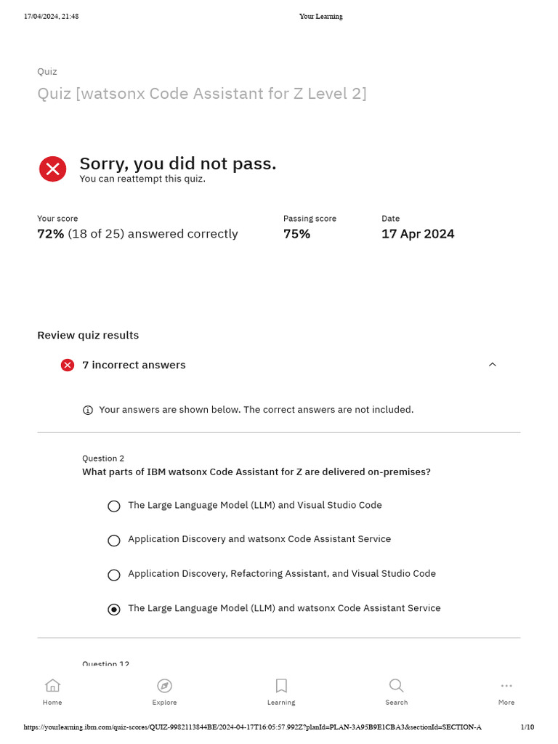558x744 pixels.
Task: Select 'The Large Language Model (LLM) and watsonx Code Assistant Service'
Action: (114, 610)
